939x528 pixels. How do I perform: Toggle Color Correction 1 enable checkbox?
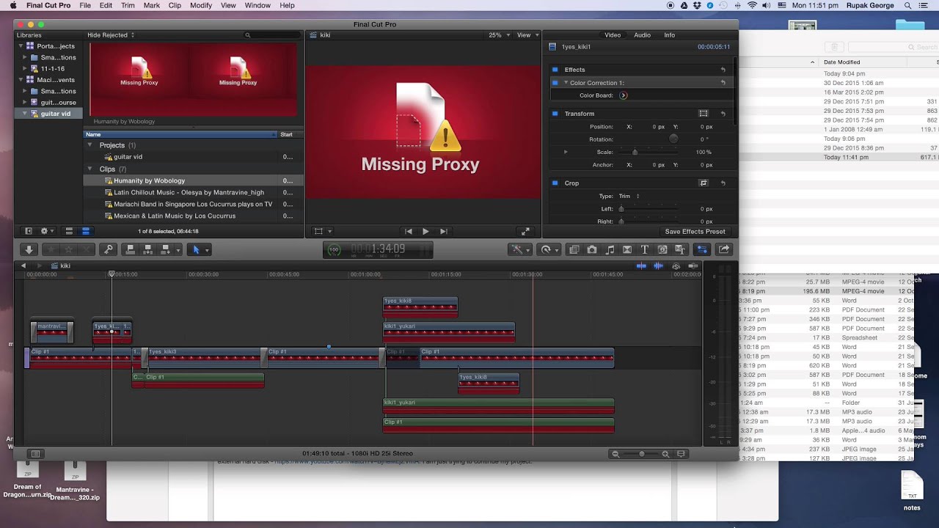tap(555, 83)
